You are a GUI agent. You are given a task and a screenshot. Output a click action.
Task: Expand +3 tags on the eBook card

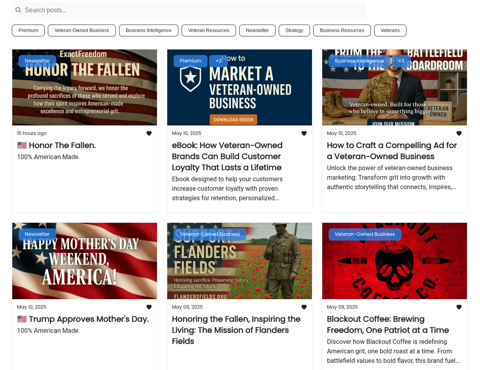point(218,61)
